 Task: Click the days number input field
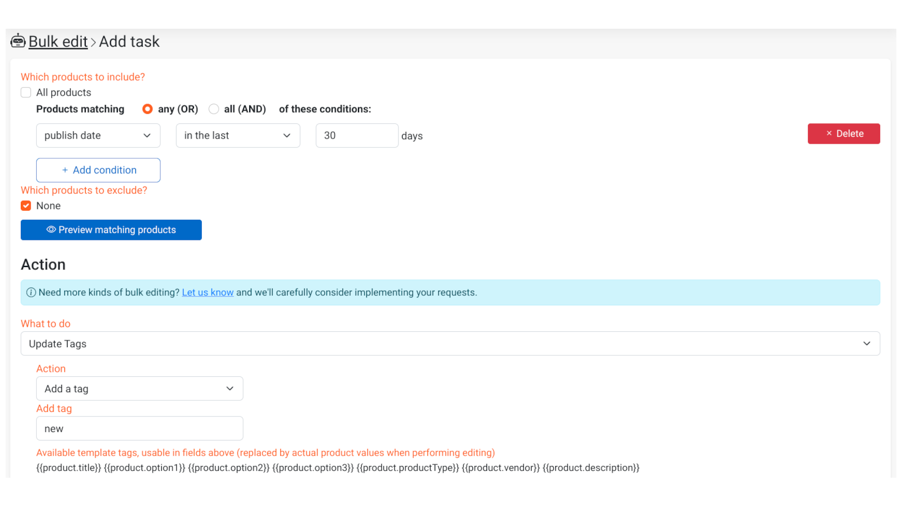click(356, 136)
